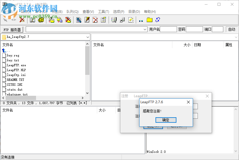Open the 选项(P) menu
The image size is (239, 160).
[119, 12]
